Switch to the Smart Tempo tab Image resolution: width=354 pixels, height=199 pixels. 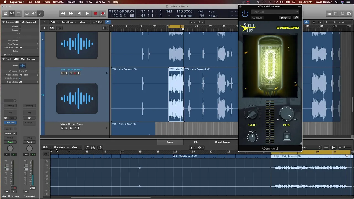point(223,142)
